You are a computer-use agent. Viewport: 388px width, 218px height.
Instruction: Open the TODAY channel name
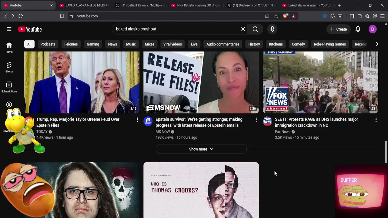42,132
